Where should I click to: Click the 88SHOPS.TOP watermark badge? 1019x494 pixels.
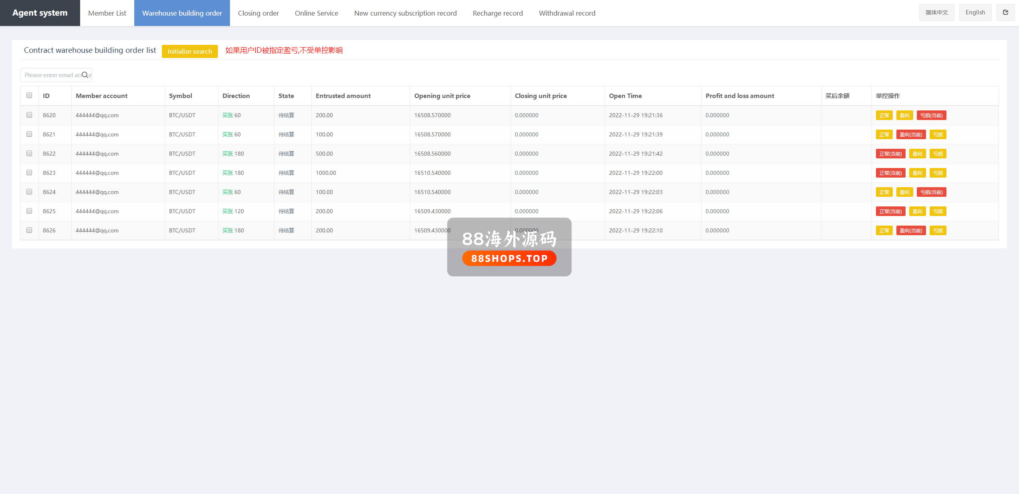(509, 258)
